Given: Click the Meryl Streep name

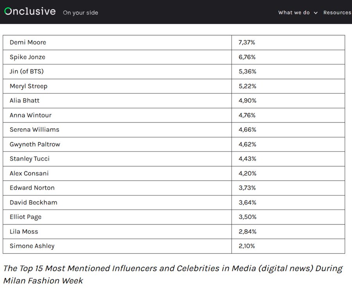Looking at the screenshot, I should pyautogui.click(x=29, y=86).
